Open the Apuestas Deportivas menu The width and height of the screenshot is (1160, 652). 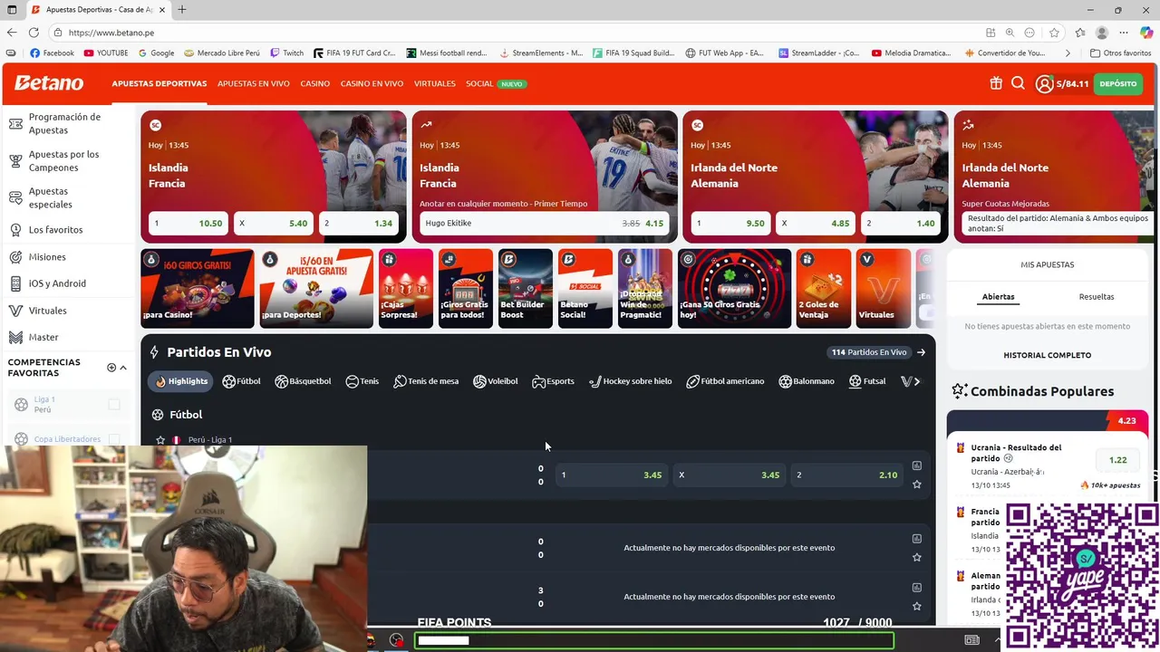159,83
